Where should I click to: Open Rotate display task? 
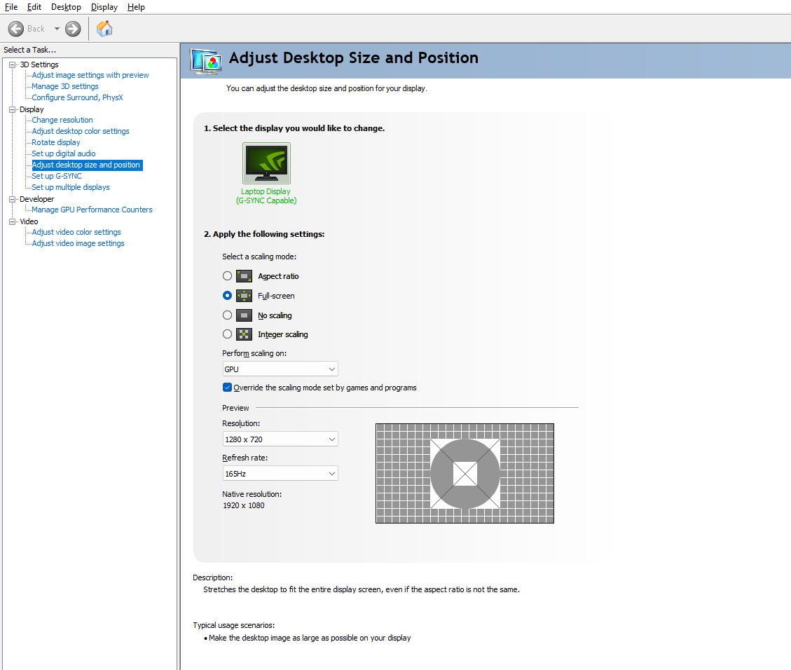pos(56,142)
